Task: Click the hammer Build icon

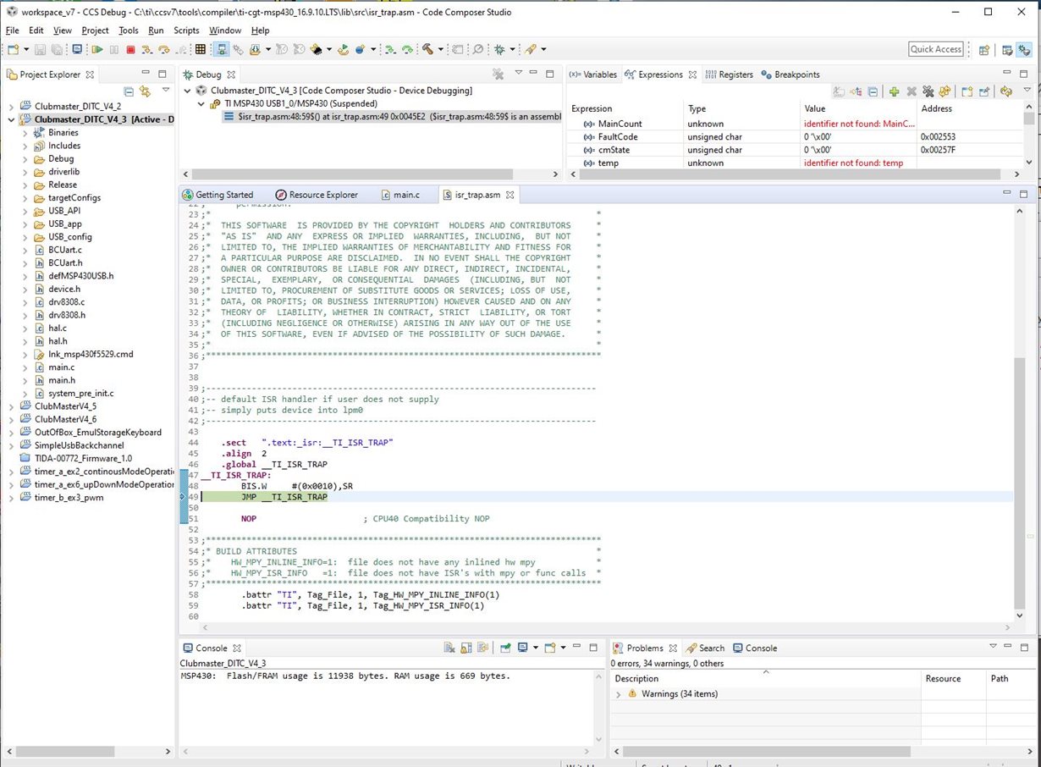Action: click(x=428, y=50)
